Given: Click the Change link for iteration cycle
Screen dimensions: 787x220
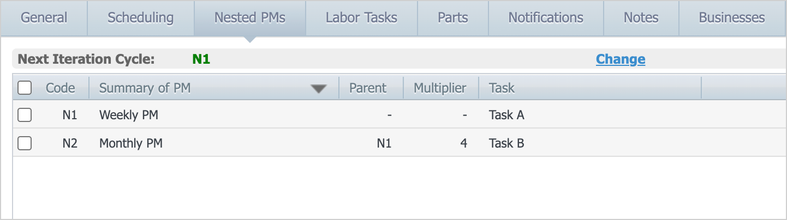Looking at the screenshot, I should [620, 59].
